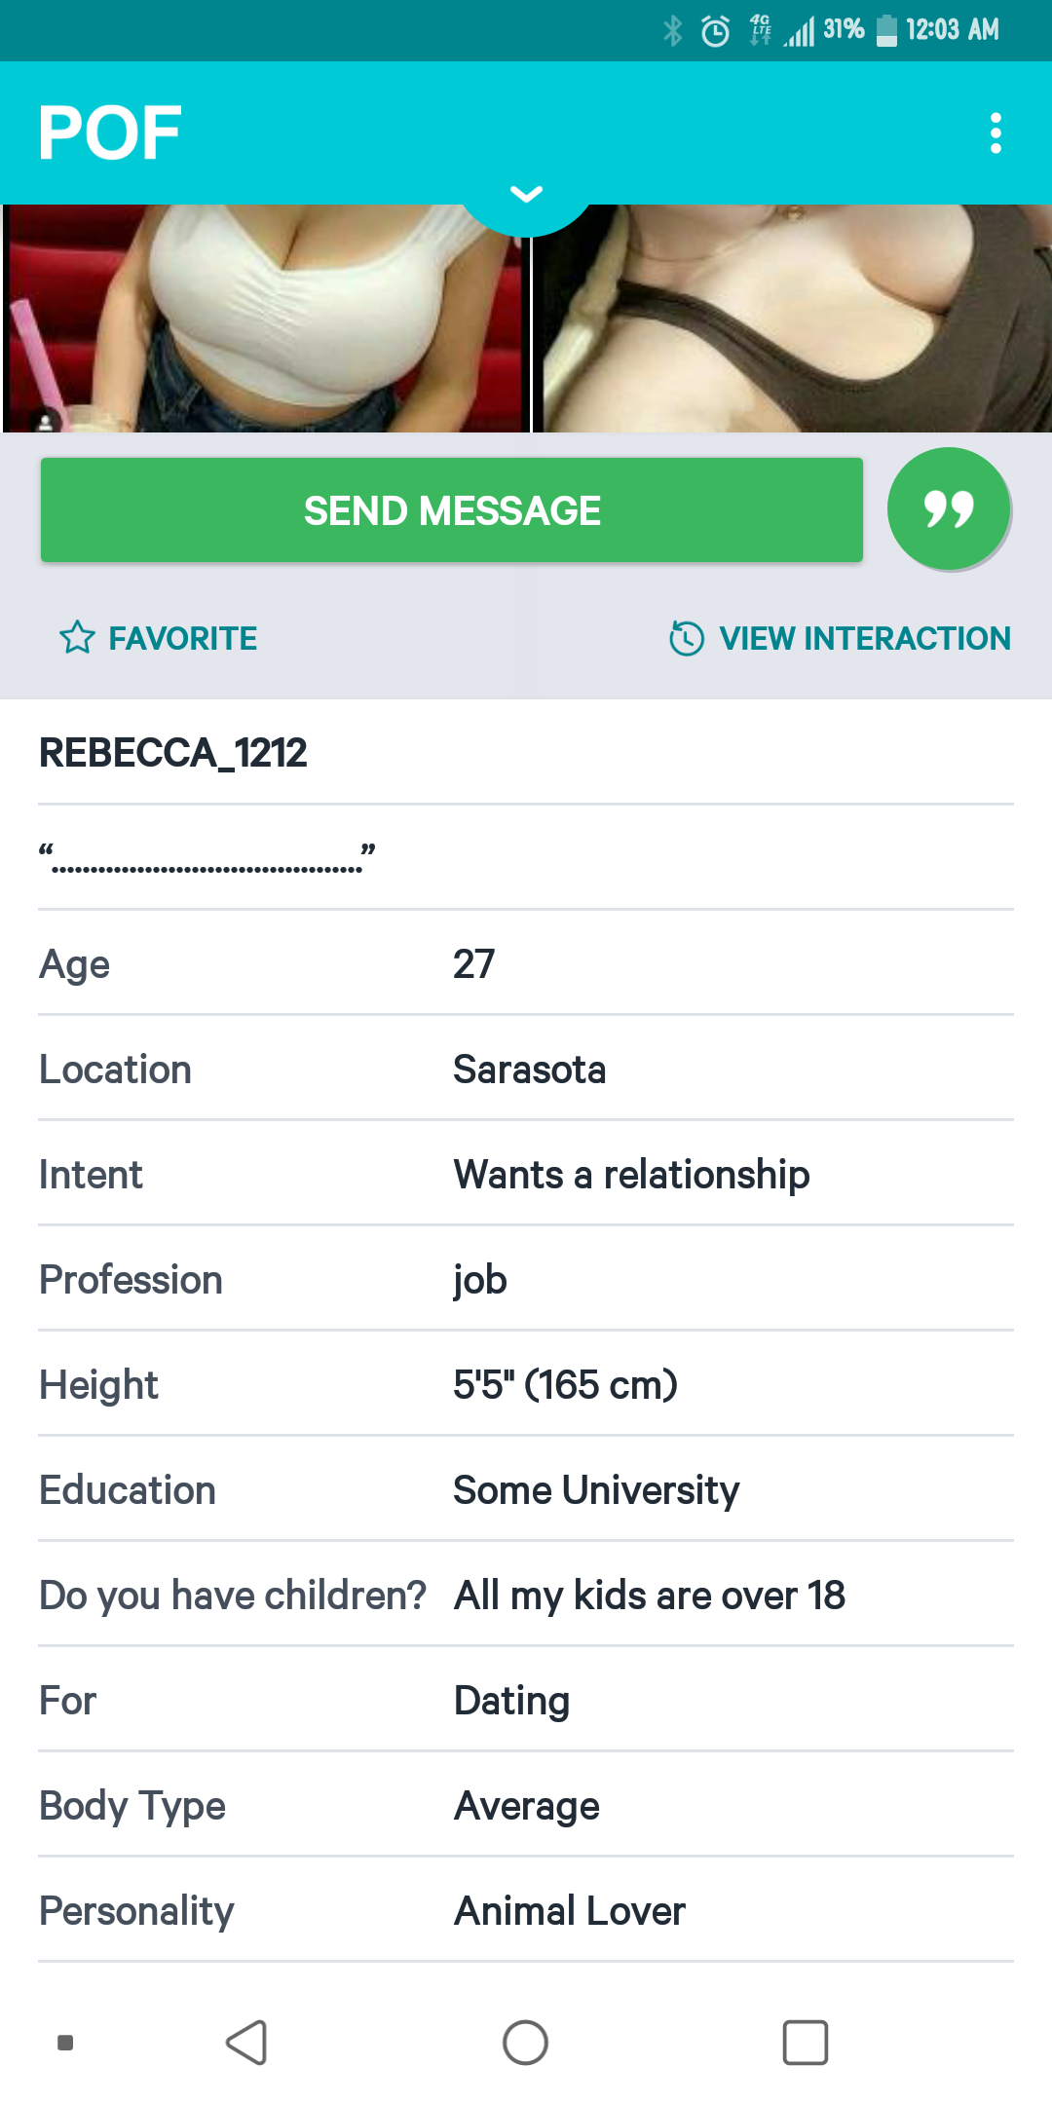Tap the username REBECCA_1212
1052x2104 pixels.
(x=173, y=753)
